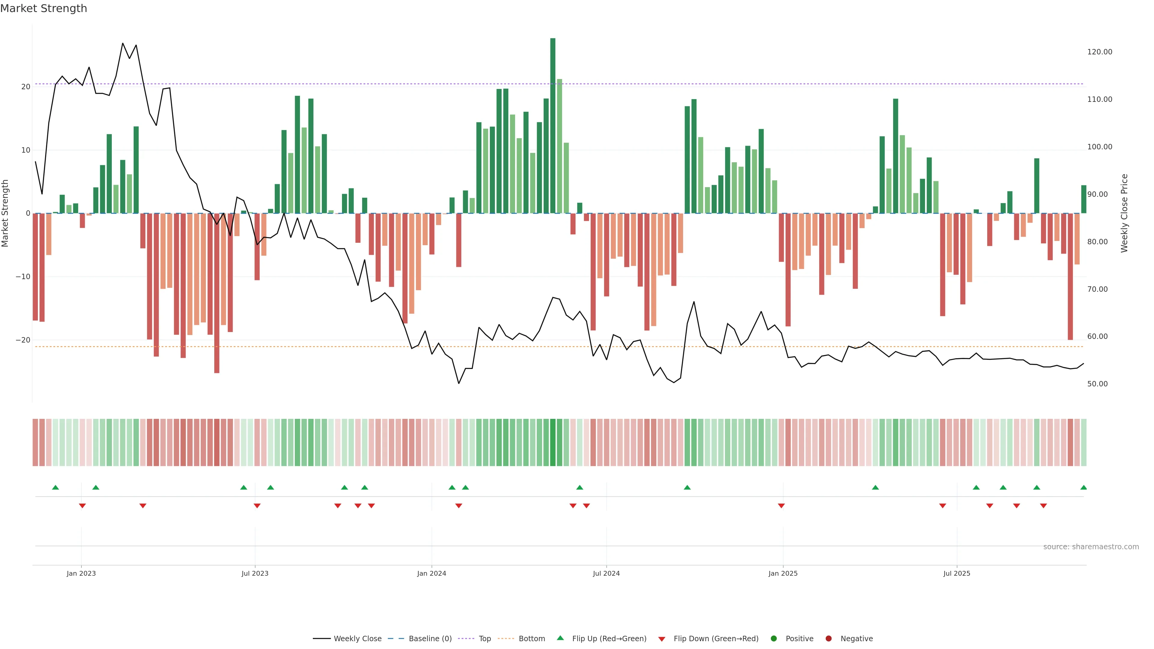Toggle Top dotted line legend entry
Viewport: 1154px width, 649px height.
pos(484,639)
